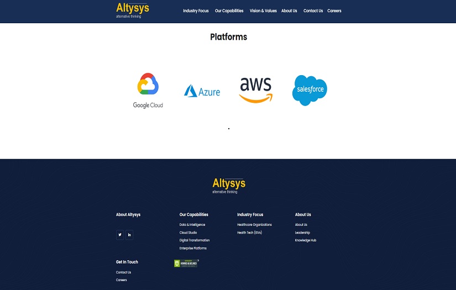This screenshot has width=456, height=290.
Task: Open the Data & Intelligence footer link
Action: [x=192, y=225]
